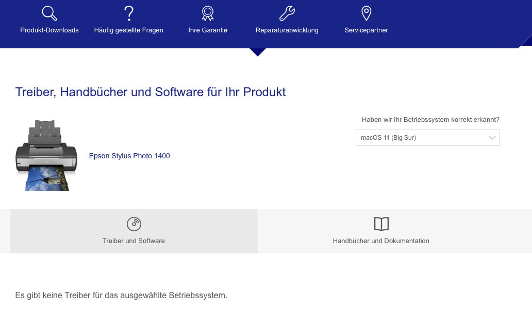This screenshot has width=532, height=331.
Task: Open Reparaturabwicklung label in navigation
Action: (x=287, y=30)
